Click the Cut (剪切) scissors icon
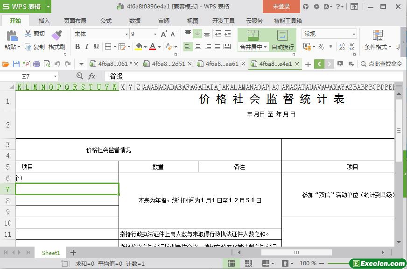The height and width of the screenshot is (269, 407). 28,34
